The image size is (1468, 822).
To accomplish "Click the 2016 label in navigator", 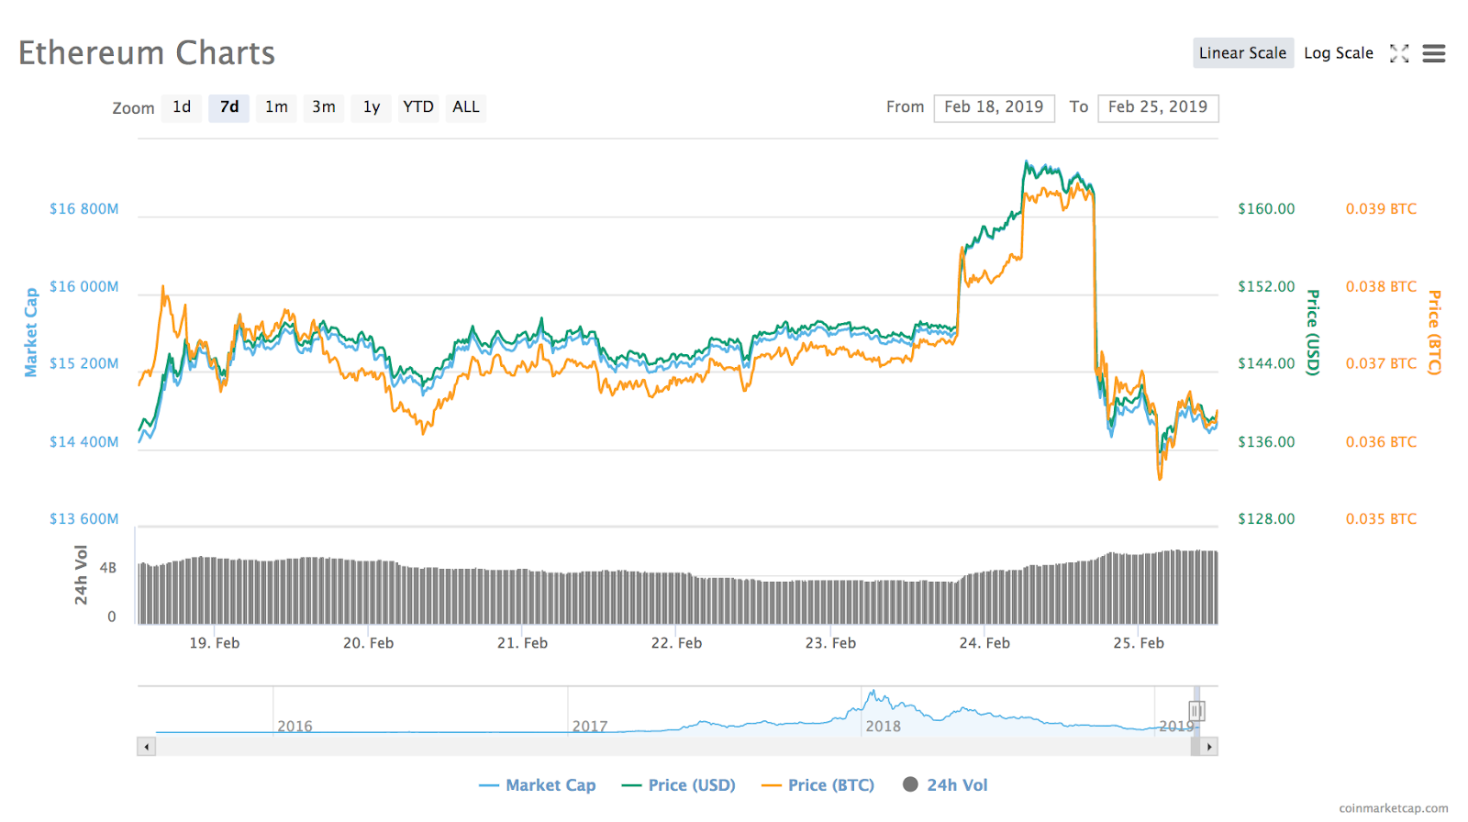I will 295,727.
